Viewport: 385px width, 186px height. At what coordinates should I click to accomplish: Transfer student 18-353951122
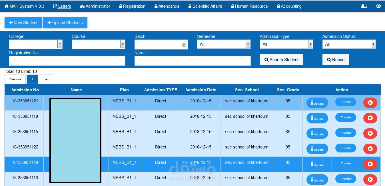coord(346,148)
